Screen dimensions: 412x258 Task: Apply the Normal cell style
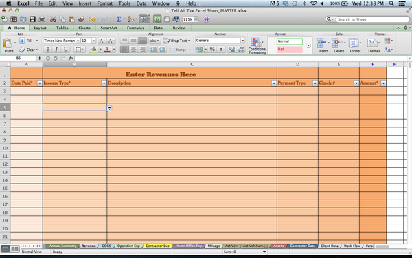point(289,41)
